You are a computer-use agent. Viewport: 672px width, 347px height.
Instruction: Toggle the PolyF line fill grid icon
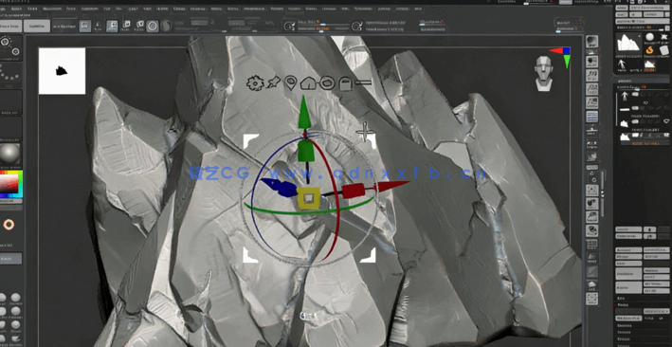click(591, 245)
